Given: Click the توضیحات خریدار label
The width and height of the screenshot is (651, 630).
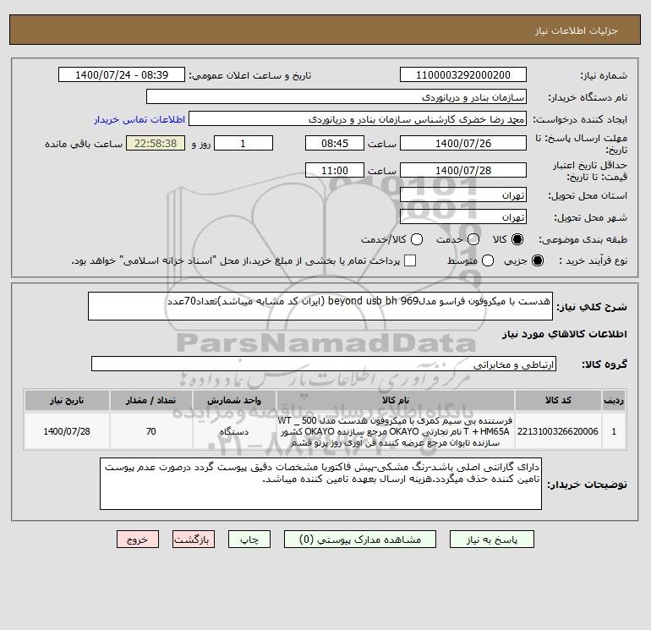Looking at the screenshot, I should click(x=587, y=485).
